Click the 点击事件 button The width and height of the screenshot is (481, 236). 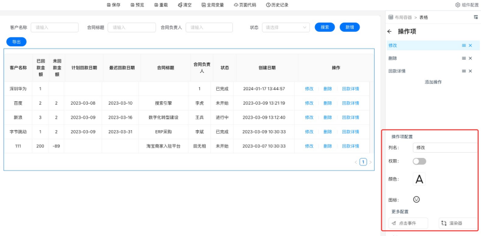408,223
